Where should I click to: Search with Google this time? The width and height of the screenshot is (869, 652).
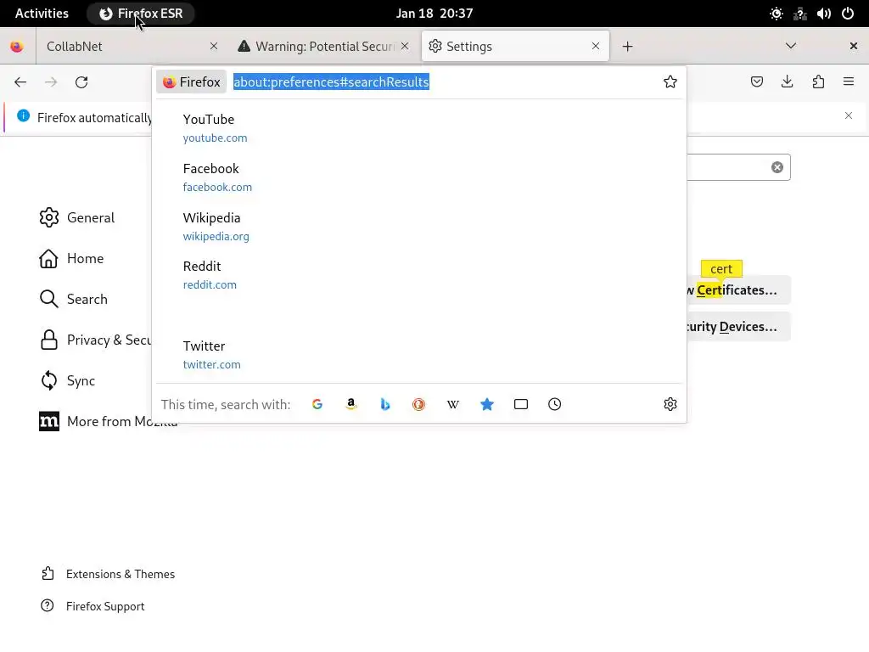317,404
